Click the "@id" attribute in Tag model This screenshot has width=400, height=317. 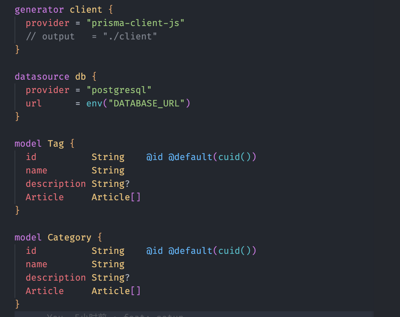click(154, 157)
